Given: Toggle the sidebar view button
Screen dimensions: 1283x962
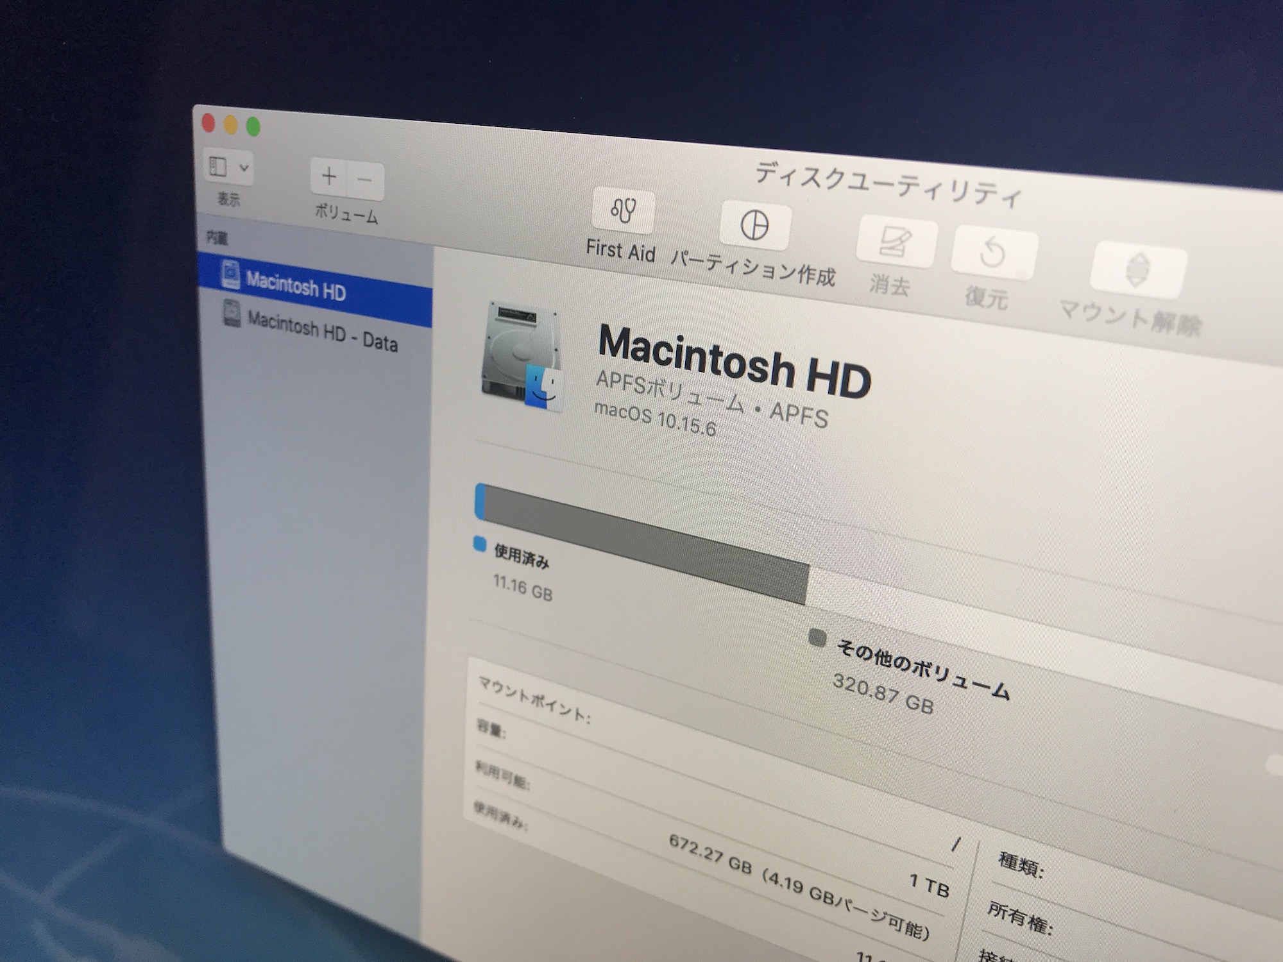Looking at the screenshot, I should (219, 166).
